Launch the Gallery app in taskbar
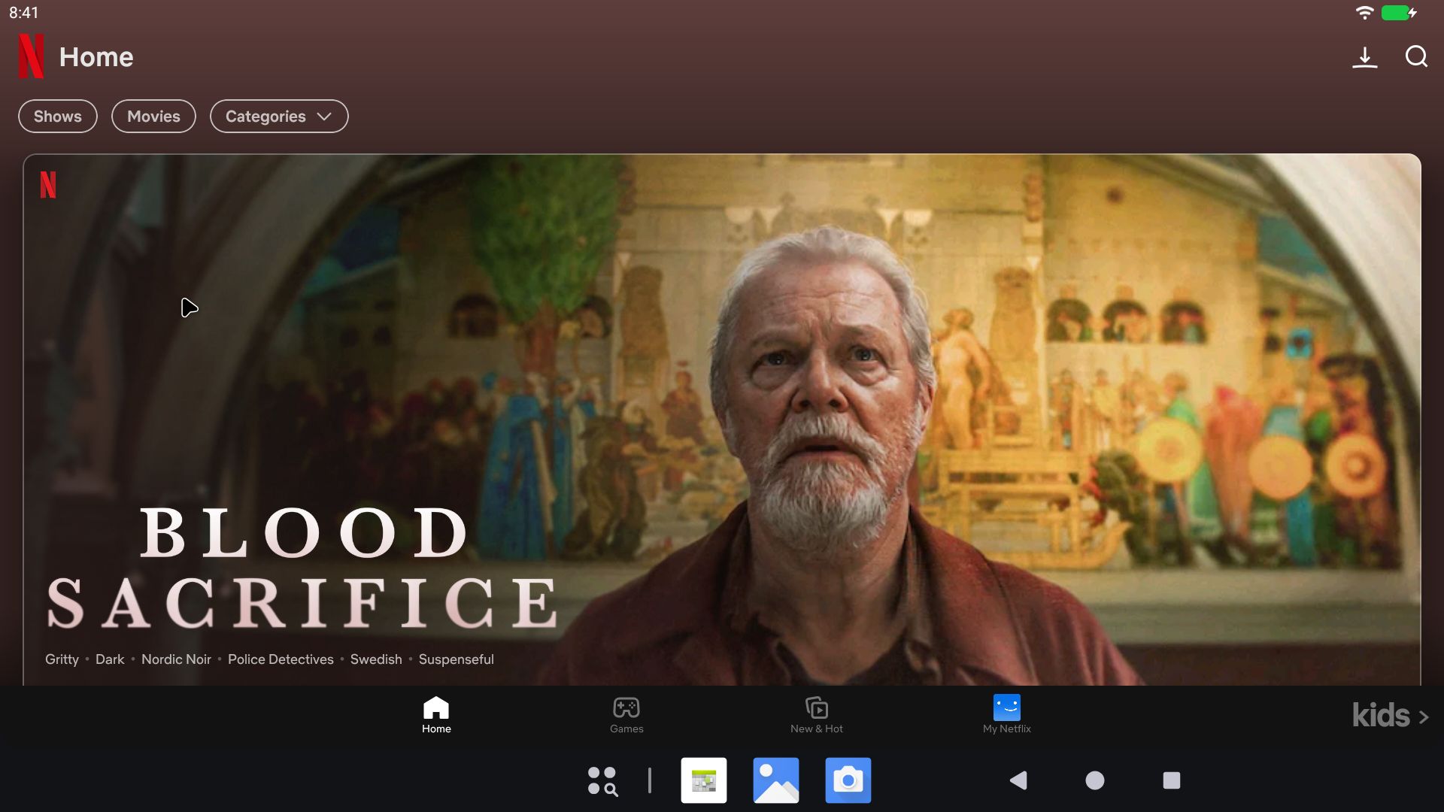Viewport: 1444px width, 812px height. pyautogui.click(x=776, y=780)
